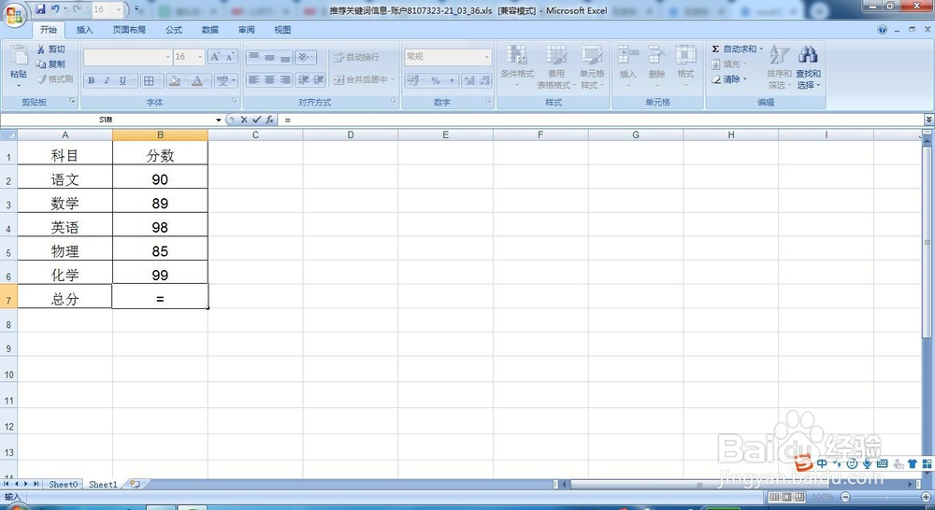
Task: Center the cell text horizontally
Action: (269, 79)
